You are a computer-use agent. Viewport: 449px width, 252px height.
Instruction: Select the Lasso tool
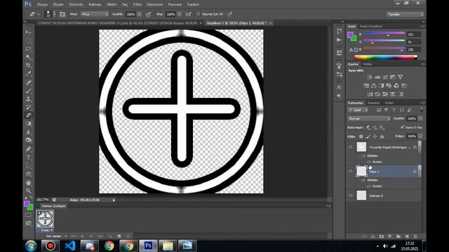28,49
